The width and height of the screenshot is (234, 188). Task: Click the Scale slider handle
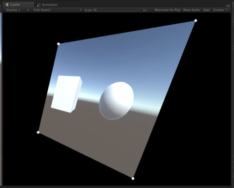[x=95, y=10]
